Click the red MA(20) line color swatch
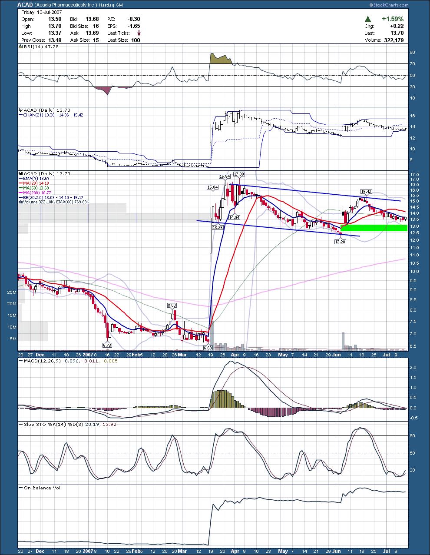Screen dimensions: 430x555 pos(21,183)
